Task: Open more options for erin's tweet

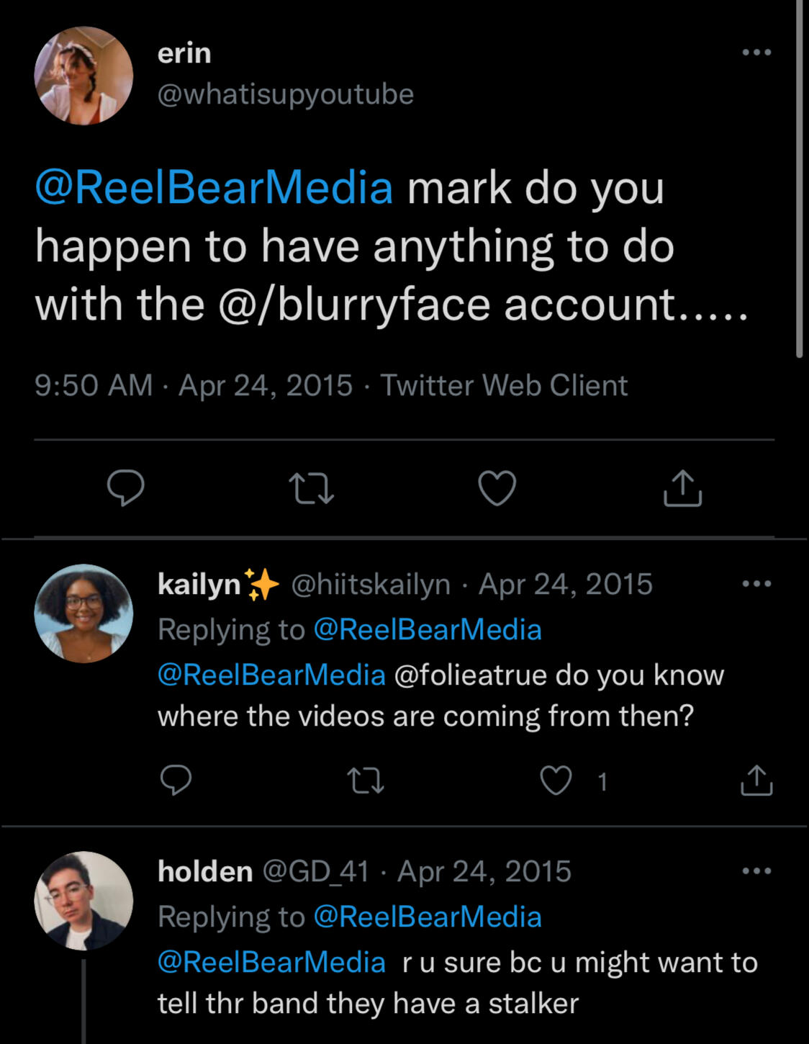Action: tap(756, 53)
